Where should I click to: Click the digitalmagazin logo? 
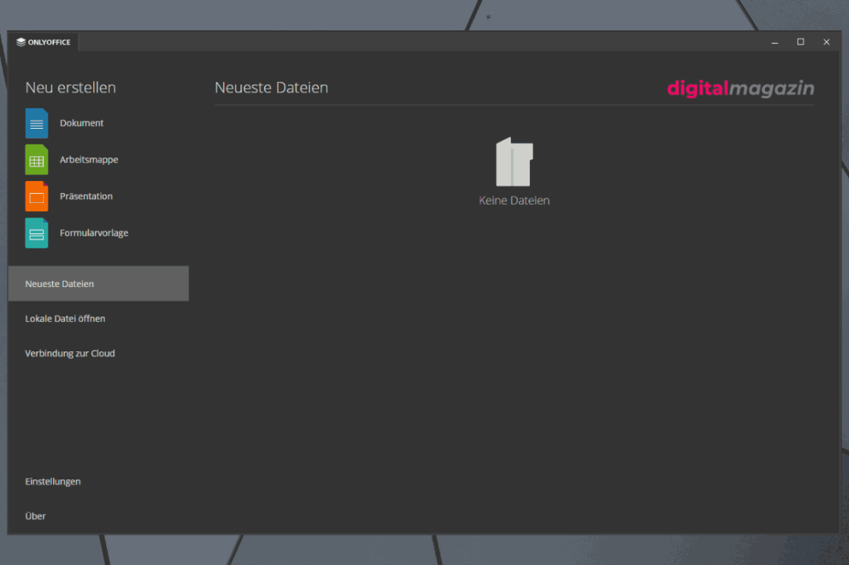click(740, 89)
